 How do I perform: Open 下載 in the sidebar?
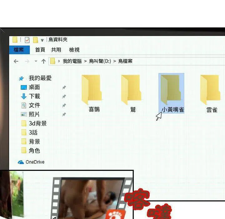34,96
